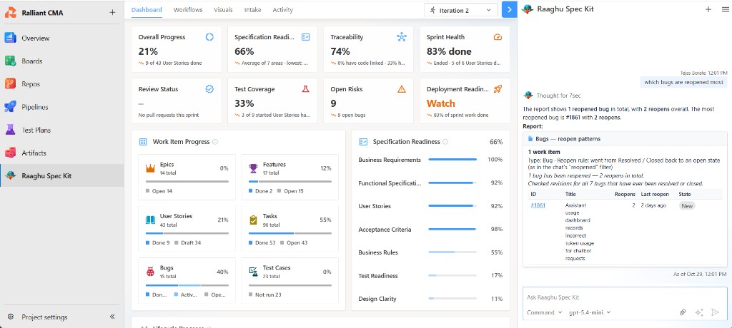Send the message with the arrow icon
Viewport: 732px width, 328px height.
tap(715, 312)
